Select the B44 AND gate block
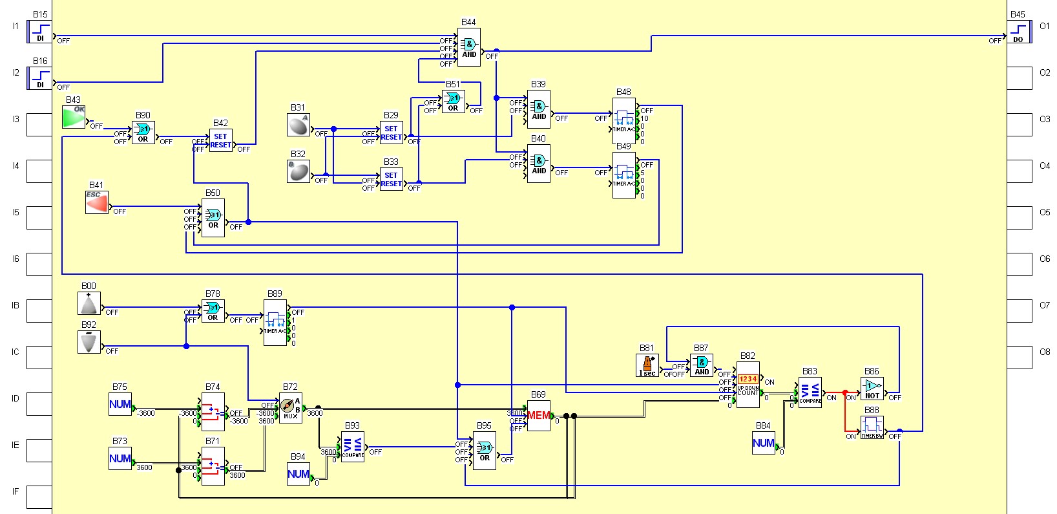 tap(468, 48)
